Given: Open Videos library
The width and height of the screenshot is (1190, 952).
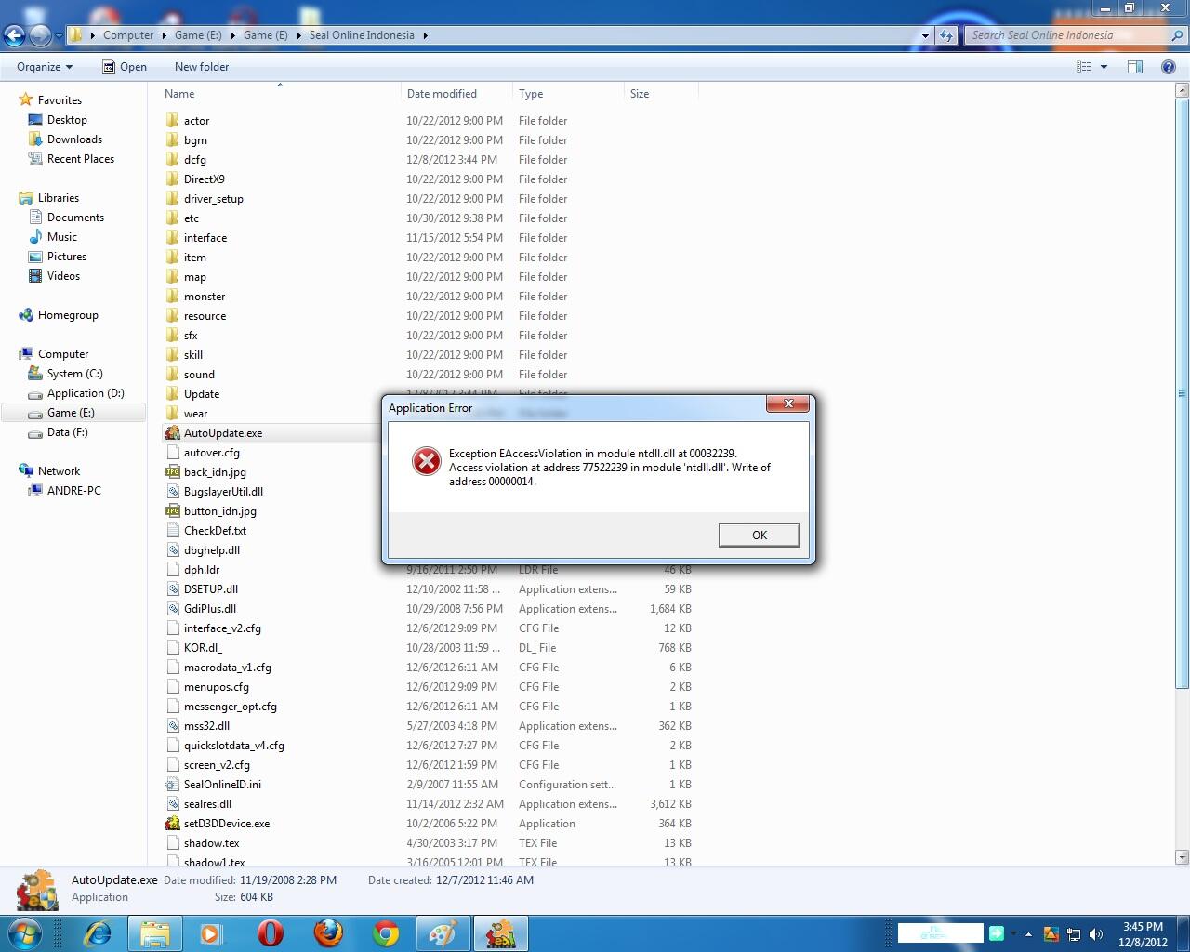Looking at the screenshot, I should tap(63, 276).
